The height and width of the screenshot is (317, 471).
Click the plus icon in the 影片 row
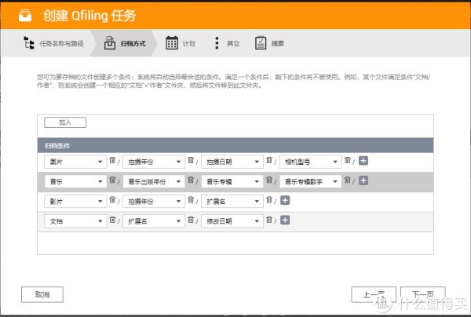pos(285,201)
